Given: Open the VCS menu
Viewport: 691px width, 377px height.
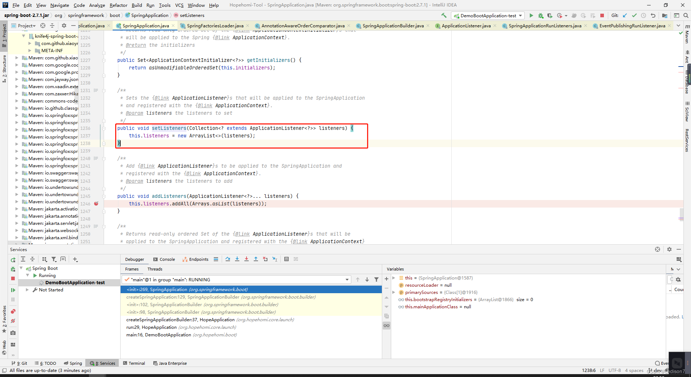Looking at the screenshot, I should (x=179, y=5).
